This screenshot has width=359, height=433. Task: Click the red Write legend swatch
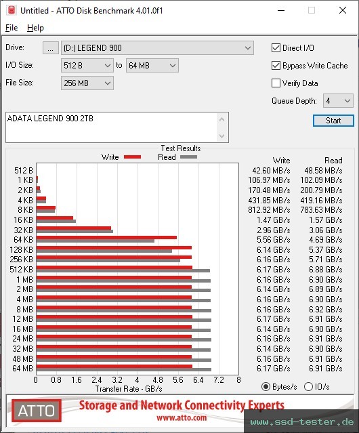coord(133,157)
